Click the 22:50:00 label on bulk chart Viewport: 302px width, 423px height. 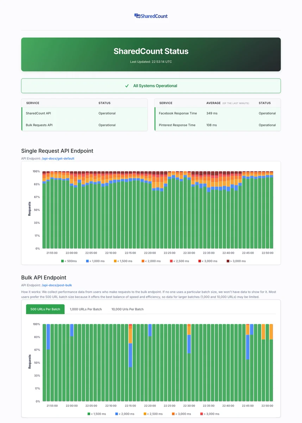(x=268, y=406)
